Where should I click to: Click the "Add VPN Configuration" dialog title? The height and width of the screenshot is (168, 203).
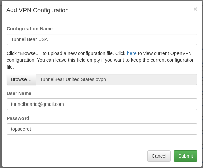38,10
